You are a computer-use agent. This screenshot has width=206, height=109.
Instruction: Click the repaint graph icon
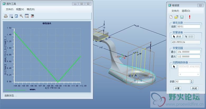point(16,16)
